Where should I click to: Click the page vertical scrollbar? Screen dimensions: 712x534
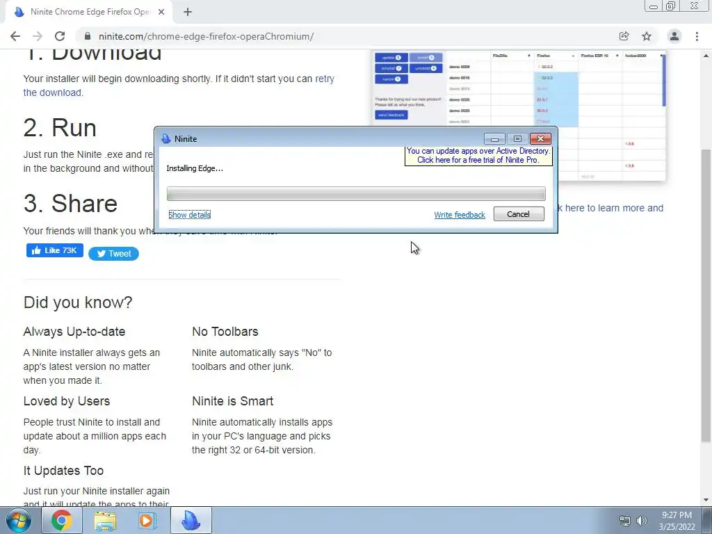[x=706, y=295]
